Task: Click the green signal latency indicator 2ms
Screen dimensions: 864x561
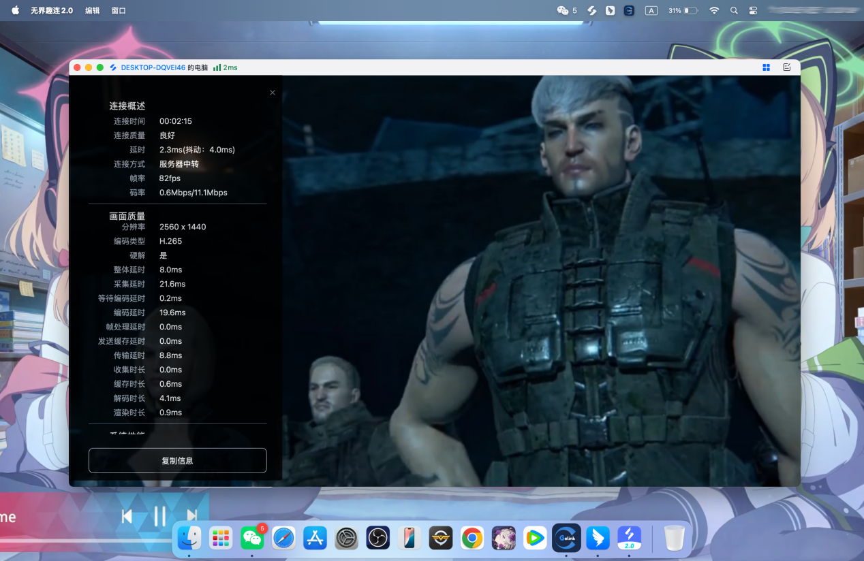Action: (226, 67)
